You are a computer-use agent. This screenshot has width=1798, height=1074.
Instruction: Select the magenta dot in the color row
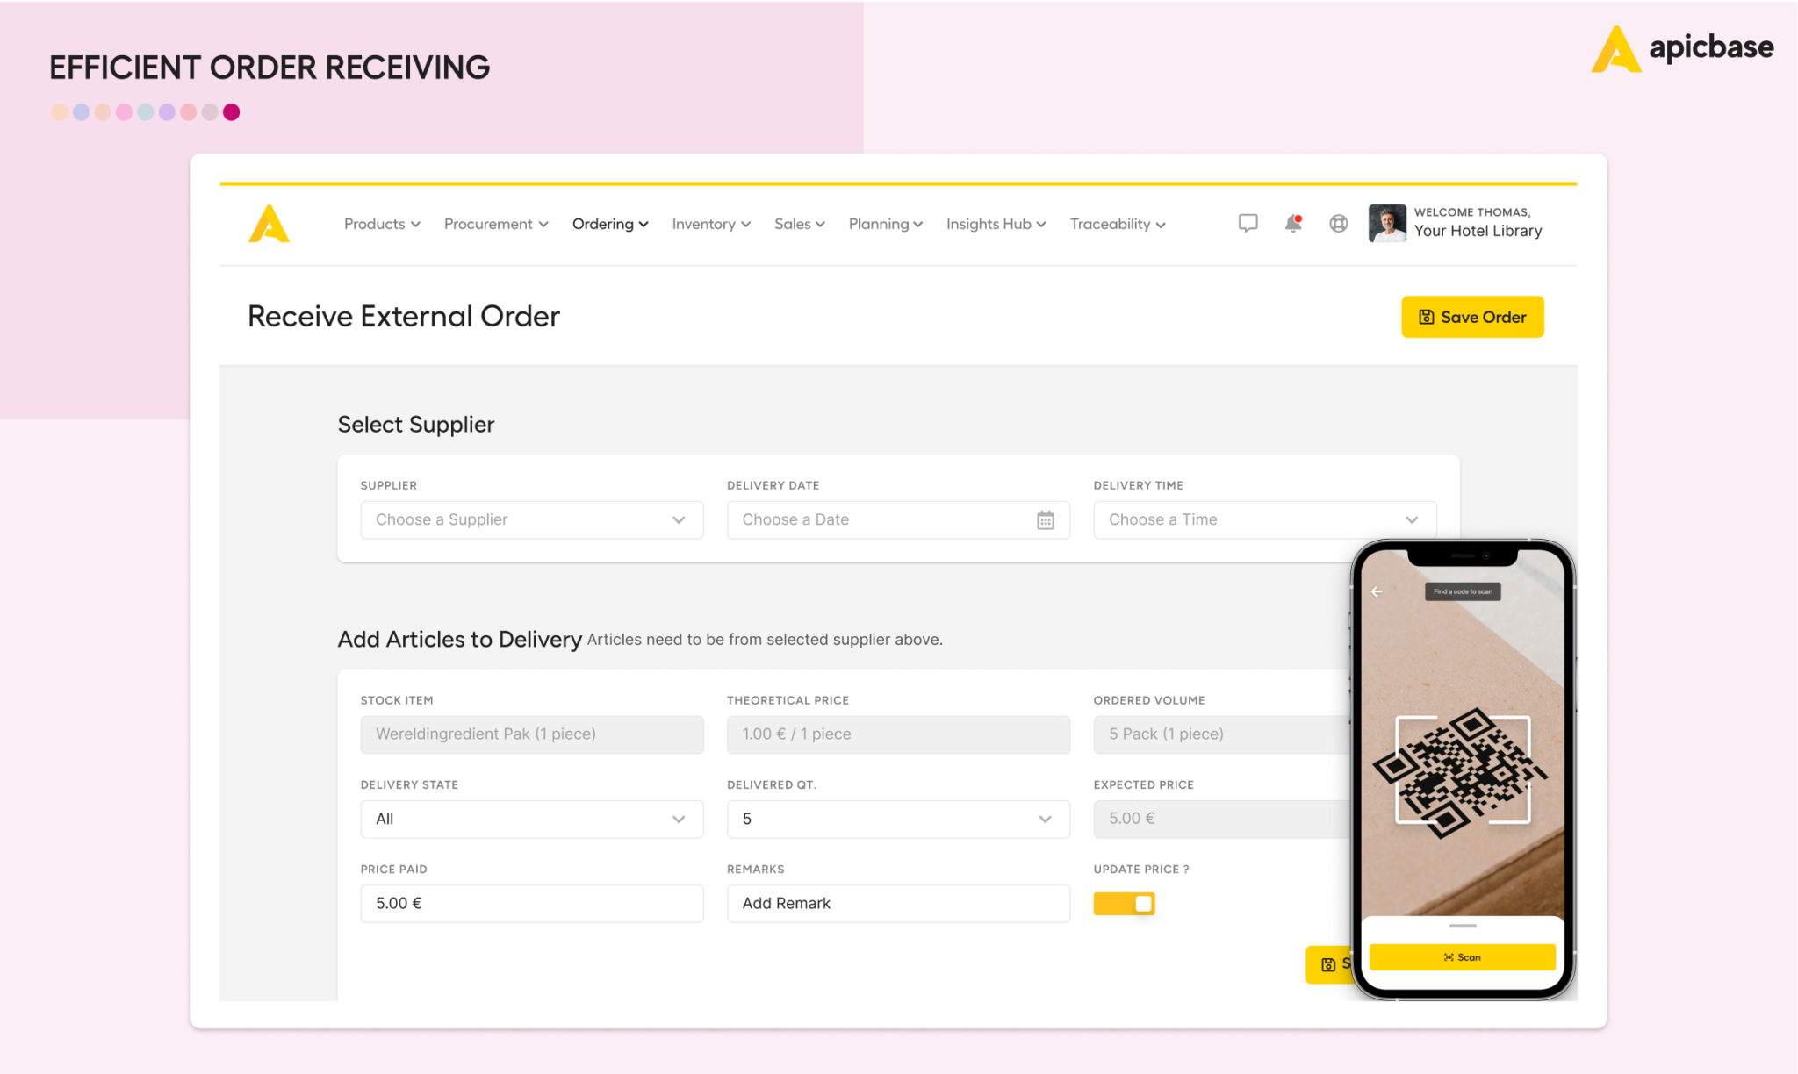pyautogui.click(x=232, y=112)
